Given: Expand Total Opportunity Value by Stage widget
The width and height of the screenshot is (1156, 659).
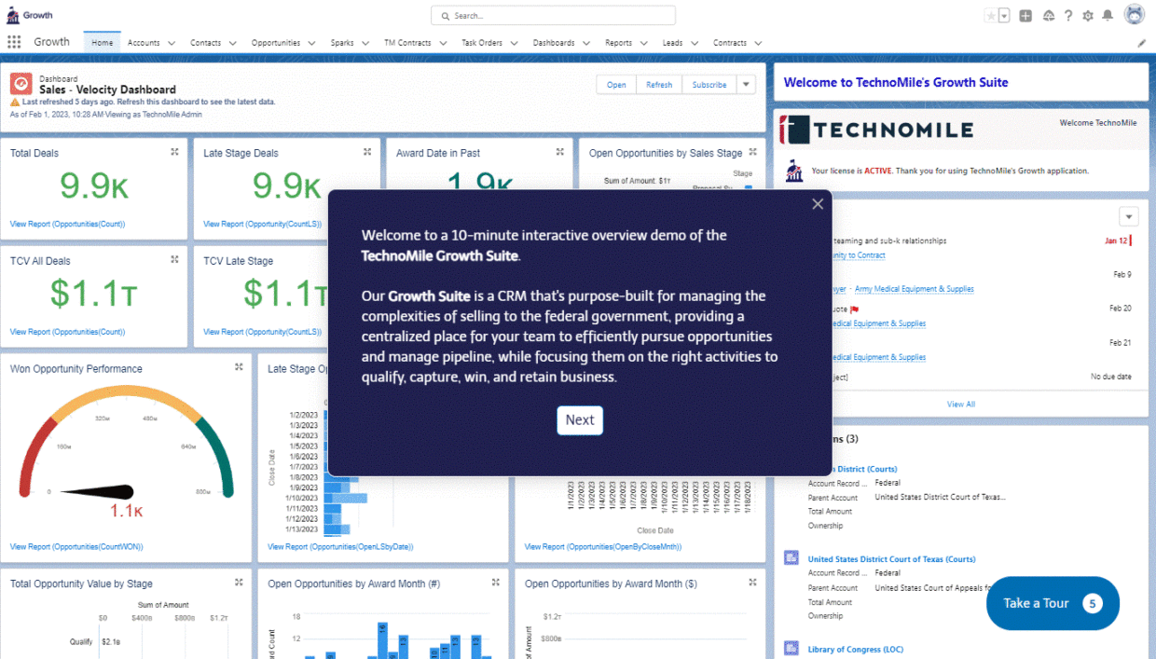Looking at the screenshot, I should tap(239, 583).
